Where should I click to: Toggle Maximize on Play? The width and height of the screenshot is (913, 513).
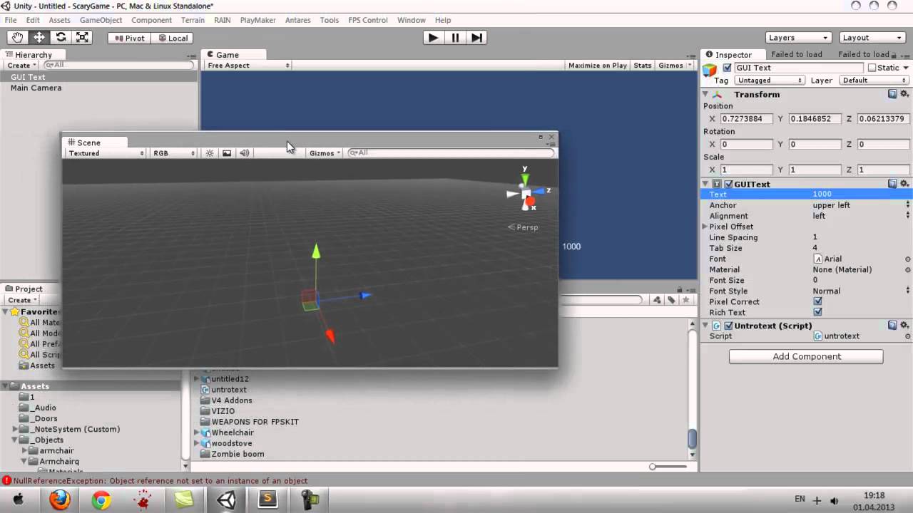(x=598, y=66)
